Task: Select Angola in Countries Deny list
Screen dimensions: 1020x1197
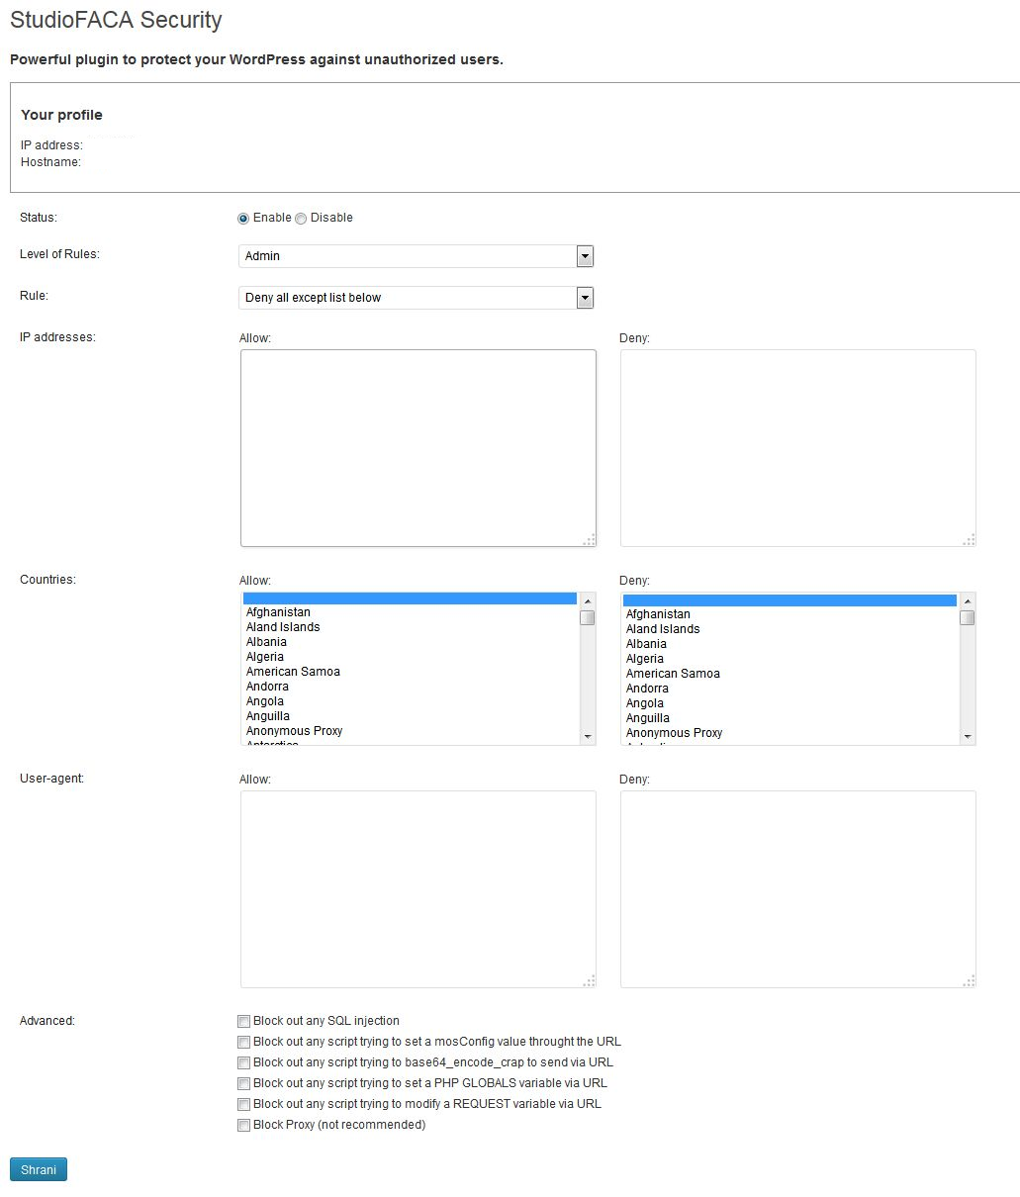Action: tap(789, 703)
